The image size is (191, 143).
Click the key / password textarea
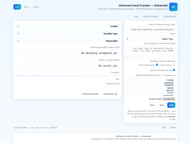click(151, 52)
